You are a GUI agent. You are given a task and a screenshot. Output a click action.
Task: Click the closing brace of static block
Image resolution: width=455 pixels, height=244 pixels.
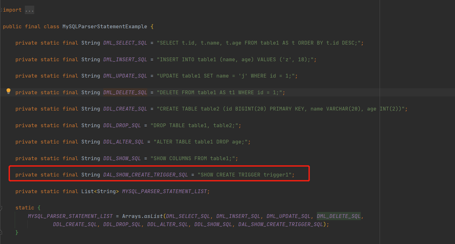[17, 233]
